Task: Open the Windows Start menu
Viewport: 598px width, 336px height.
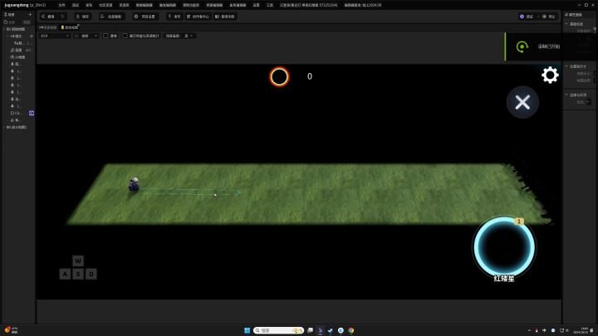Action: pyautogui.click(x=248, y=330)
